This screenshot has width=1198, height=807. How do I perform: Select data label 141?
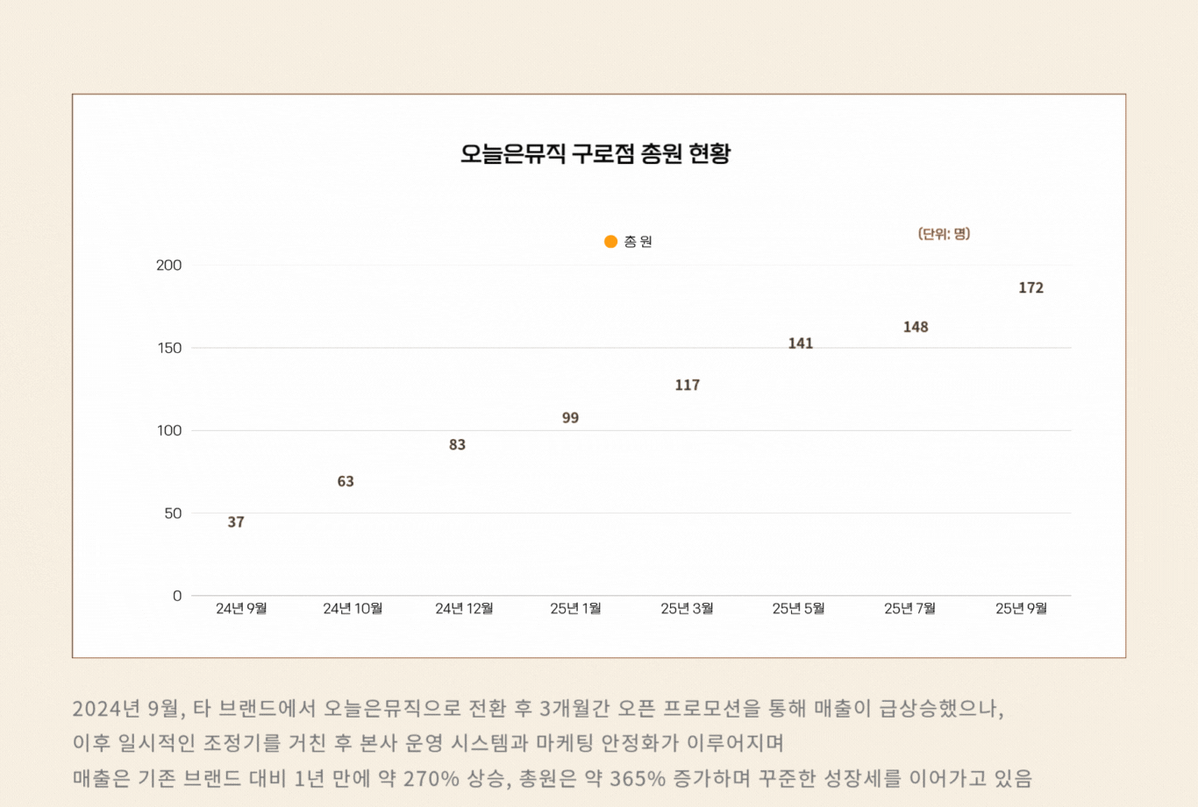(x=801, y=343)
